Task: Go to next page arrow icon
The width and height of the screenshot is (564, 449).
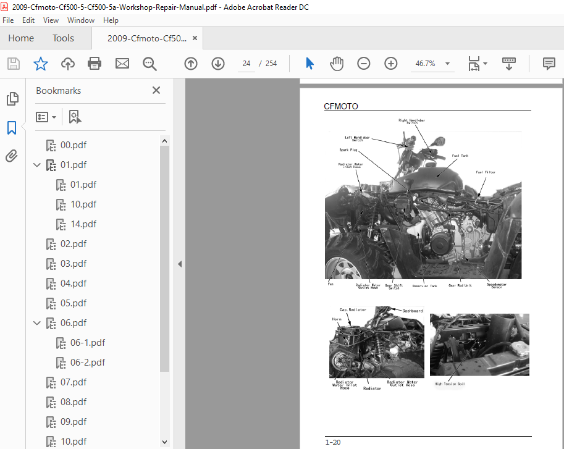Action: (218, 64)
